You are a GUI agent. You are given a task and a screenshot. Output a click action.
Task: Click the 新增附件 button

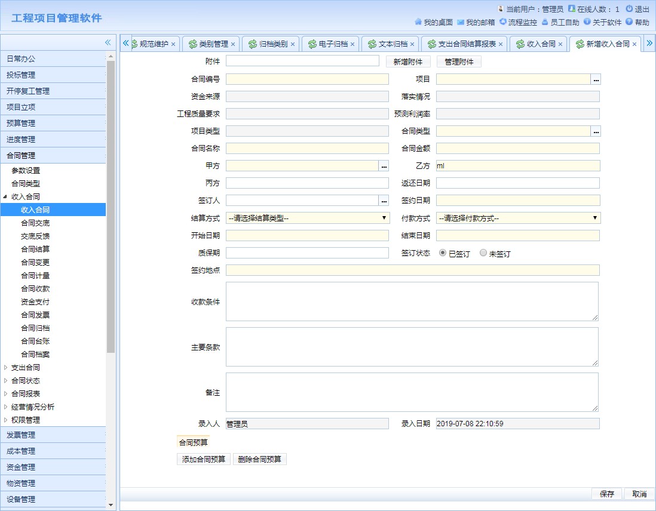407,62
